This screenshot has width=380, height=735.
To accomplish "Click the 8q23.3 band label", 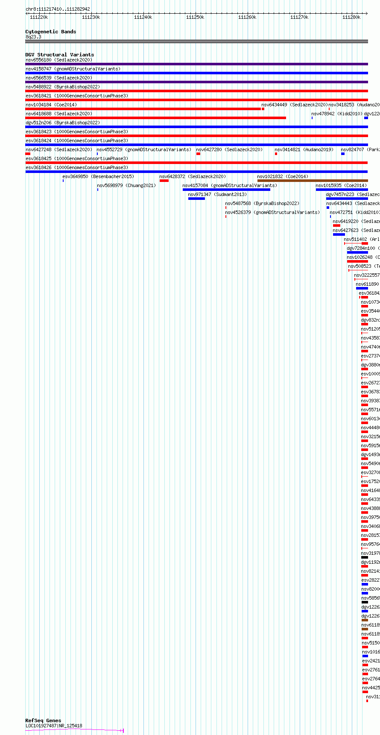I will (33, 37).
